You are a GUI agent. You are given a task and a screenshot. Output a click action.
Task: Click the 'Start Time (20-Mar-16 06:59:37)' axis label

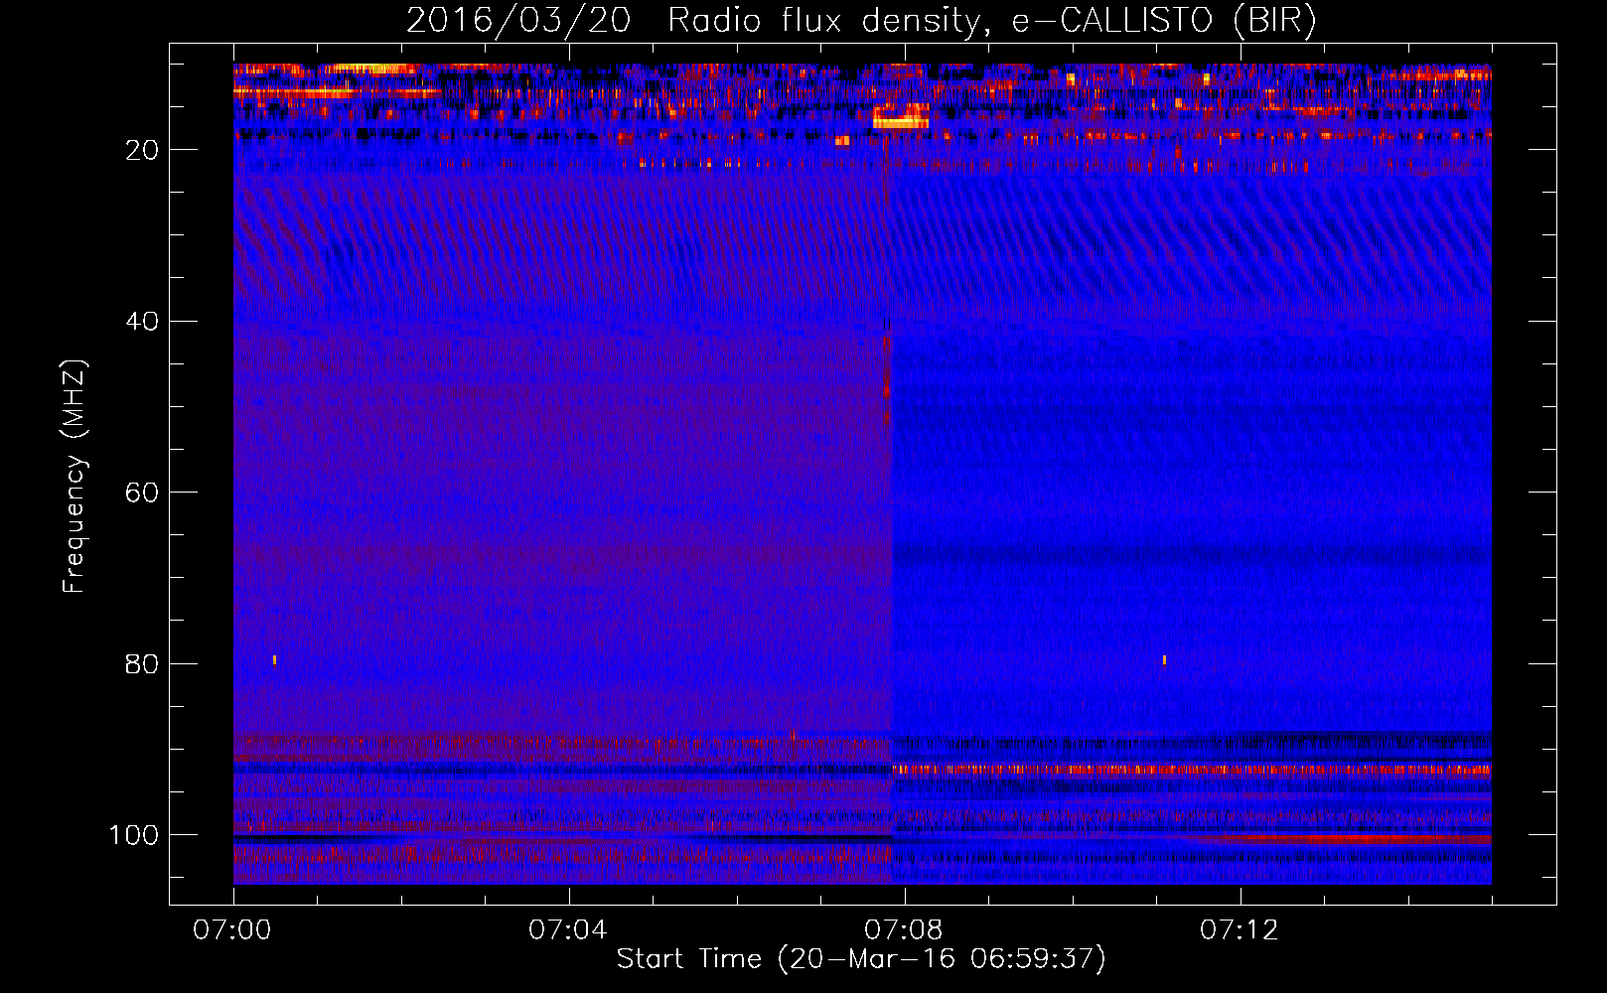coord(861,959)
